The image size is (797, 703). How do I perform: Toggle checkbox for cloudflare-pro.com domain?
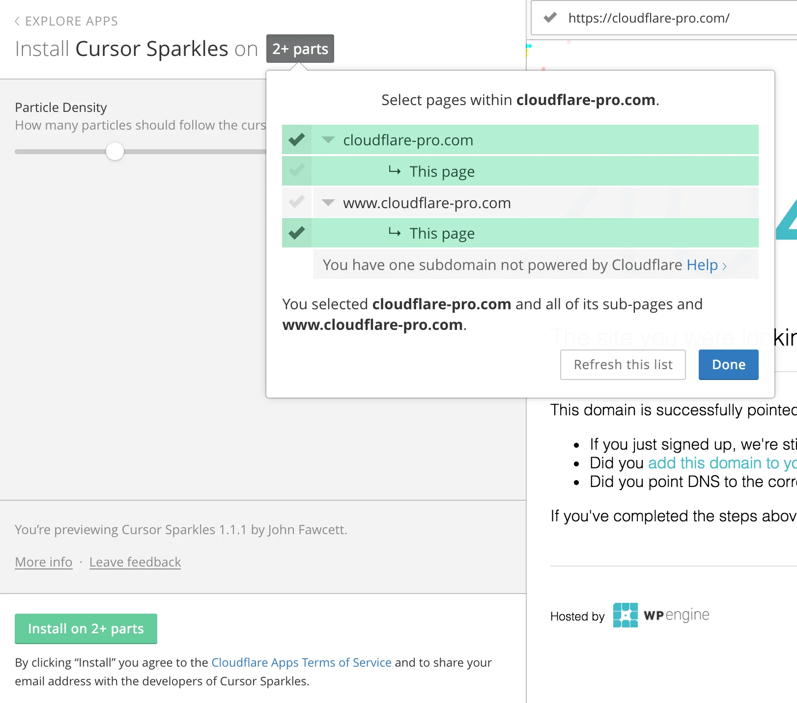tap(297, 140)
